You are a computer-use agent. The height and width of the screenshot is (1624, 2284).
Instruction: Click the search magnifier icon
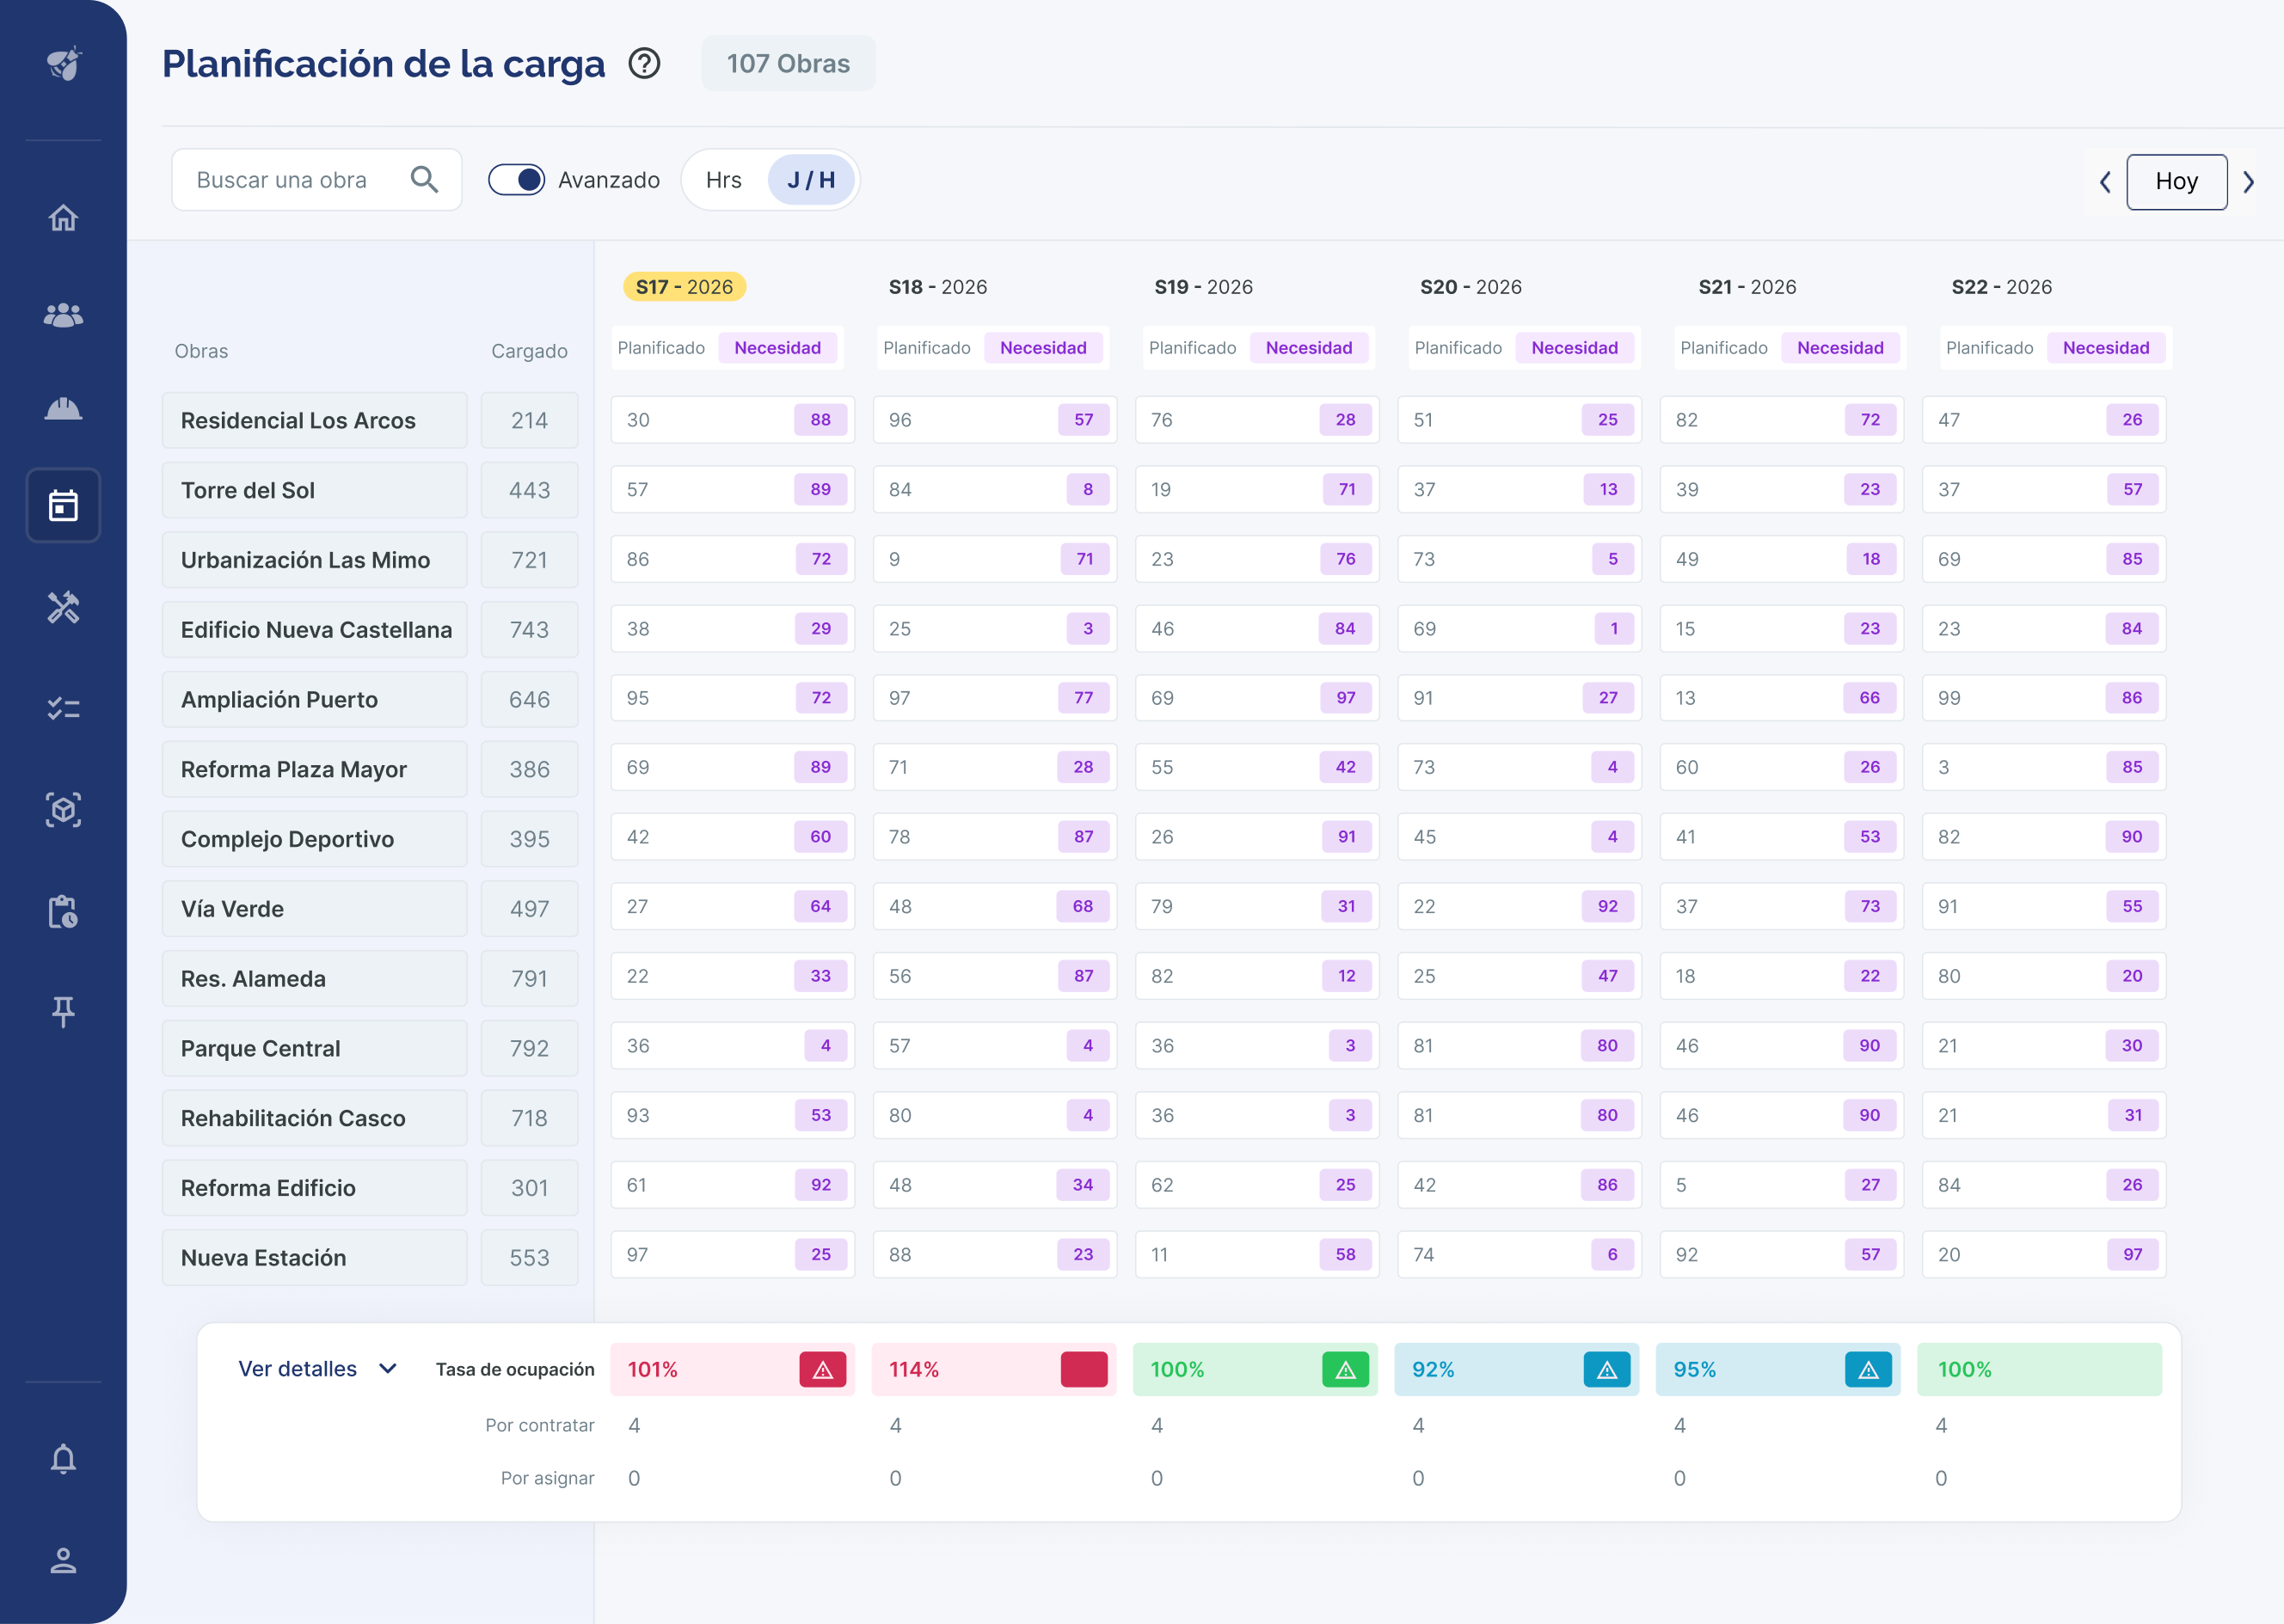425,179
